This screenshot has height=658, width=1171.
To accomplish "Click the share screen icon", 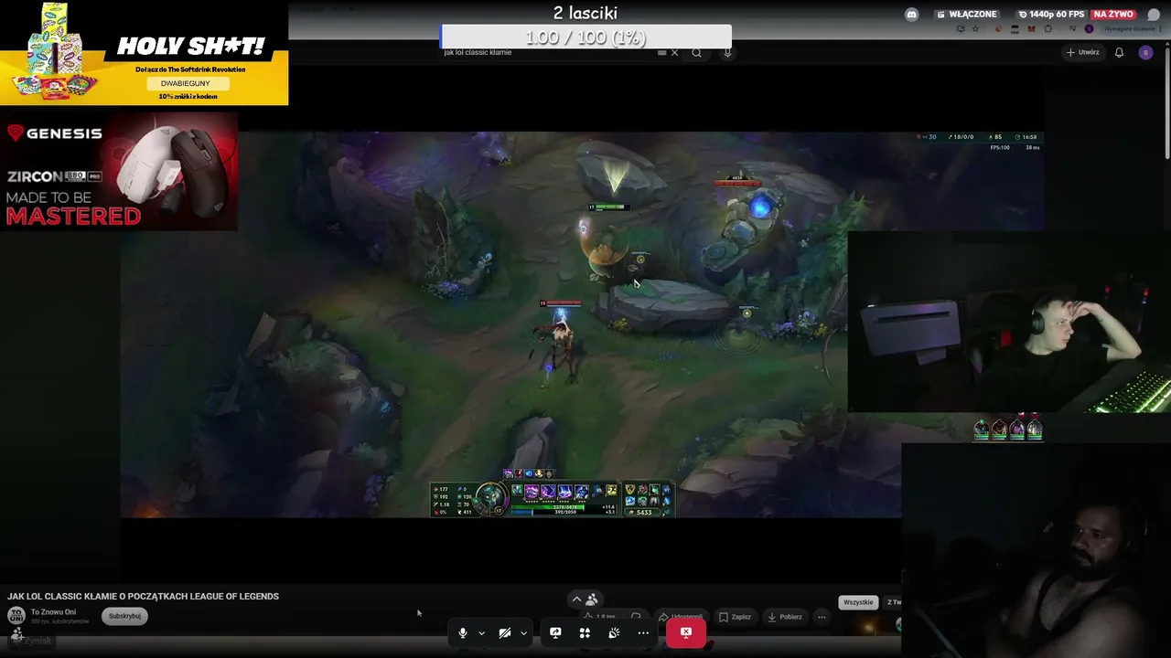I will click(555, 632).
